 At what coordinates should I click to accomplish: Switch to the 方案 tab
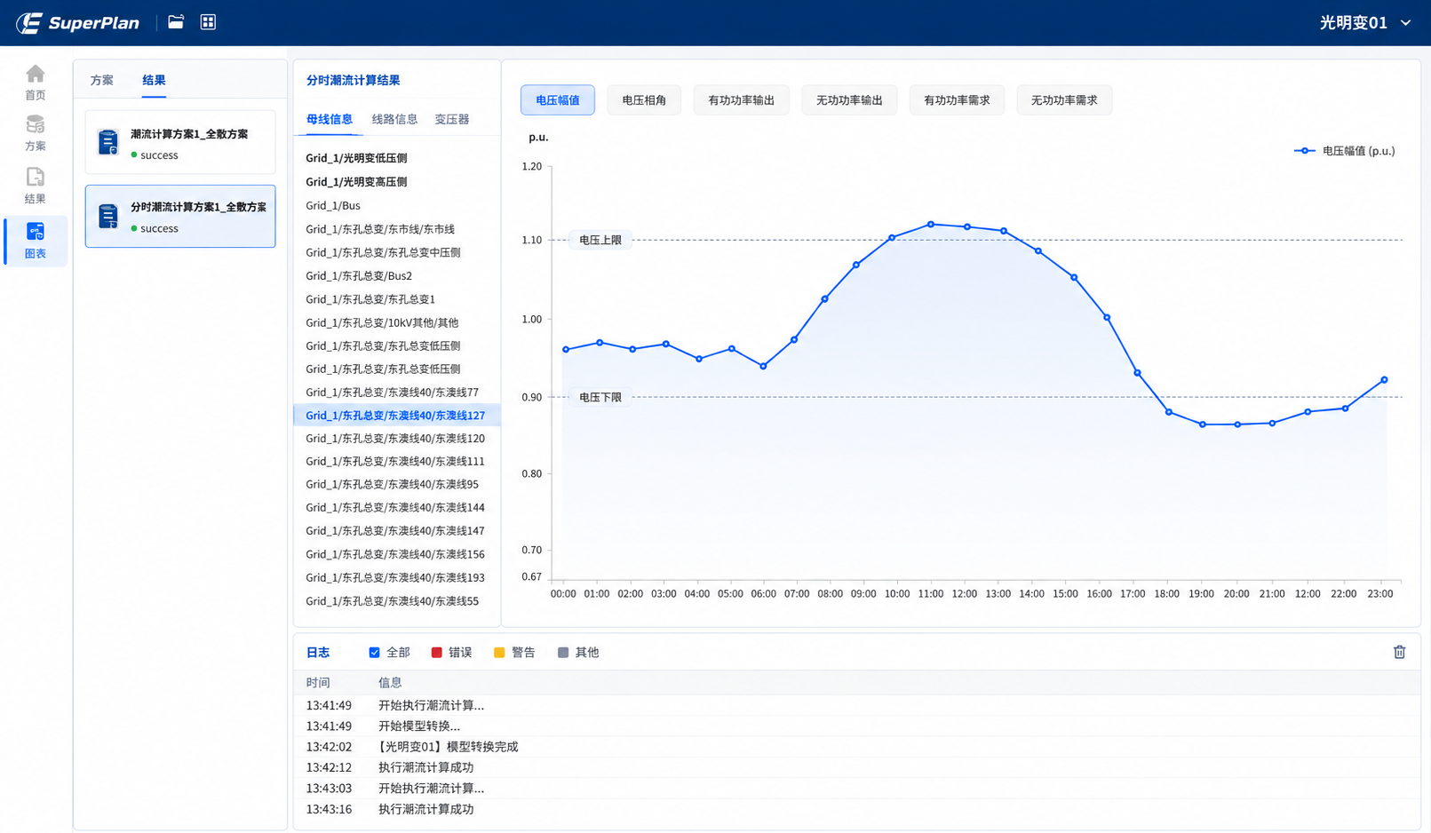point(102,80)
